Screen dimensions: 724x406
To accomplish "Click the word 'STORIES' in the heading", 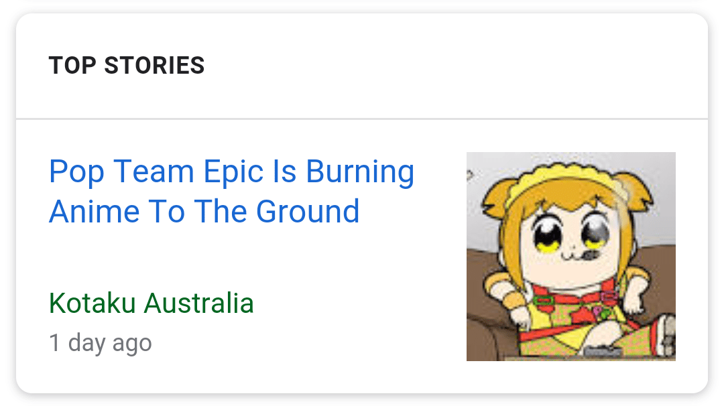I will (x=154, y=65).
